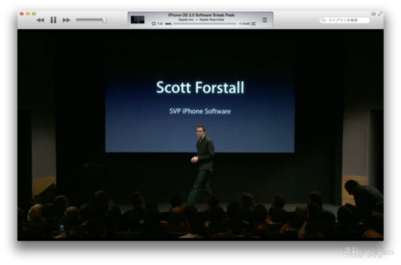Viewport: 401px width, 265px height.
Task: Open the search magnifier dropdown
Action: [x=323, y=20]
